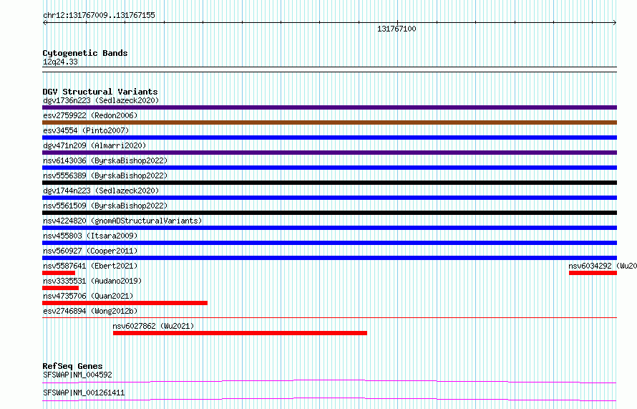Click the blue bar under nsv560927
Screen dimensions: 637x409
[x=329, y=258]
